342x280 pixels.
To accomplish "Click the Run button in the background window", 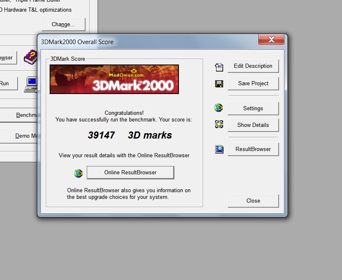I will pyautogui.click(x=8, y=84).
